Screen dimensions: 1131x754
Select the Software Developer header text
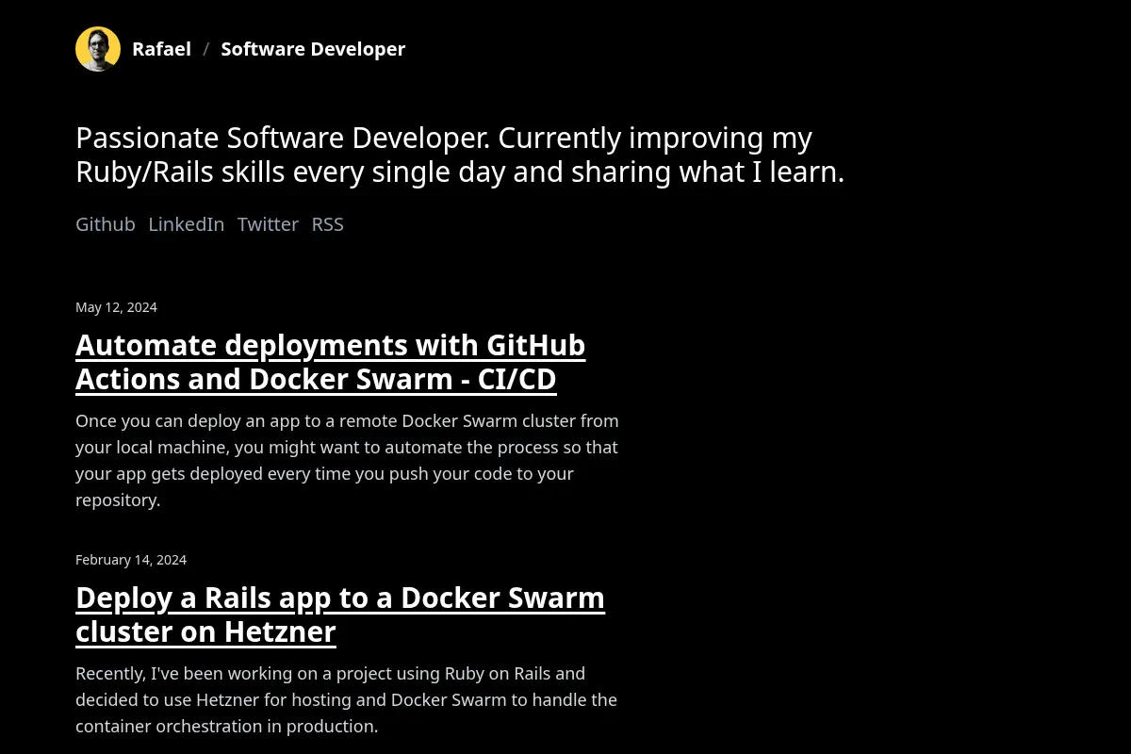[x=313, y=49]
